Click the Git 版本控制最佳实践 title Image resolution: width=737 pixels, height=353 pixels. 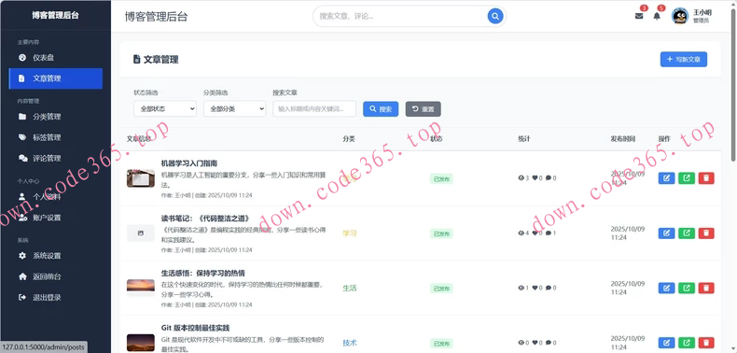coord(196,328)
